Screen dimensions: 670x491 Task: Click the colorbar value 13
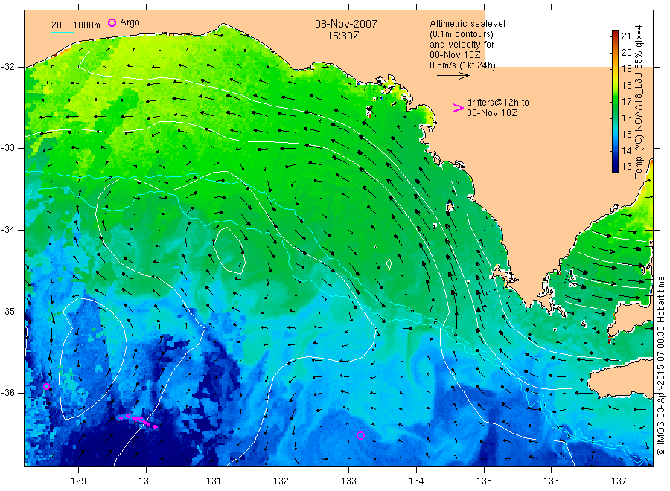626,167
